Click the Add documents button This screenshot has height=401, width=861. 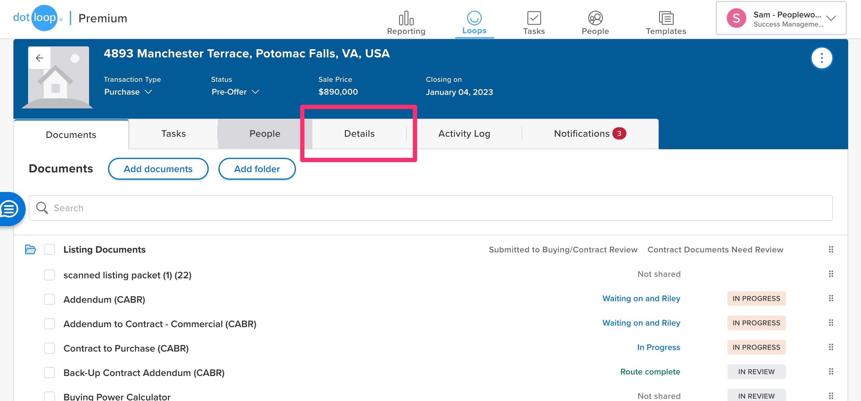pos(158,169)
